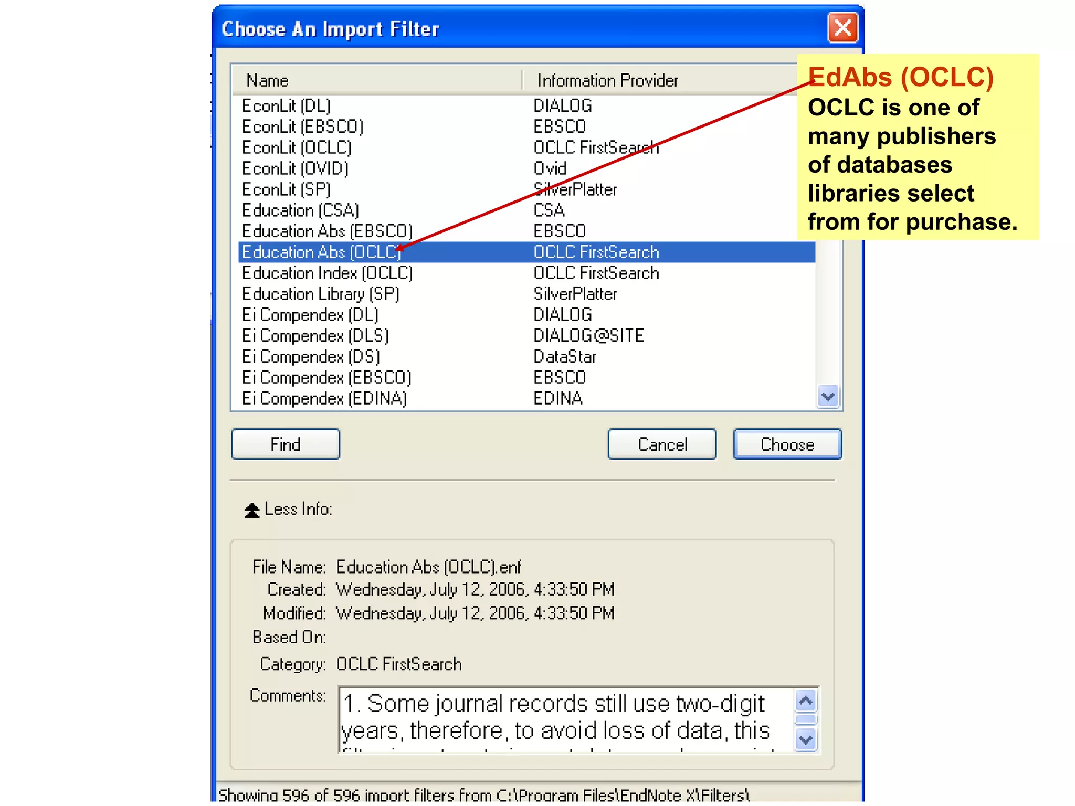Click the CSA provider cell

(x=549, y=210)
